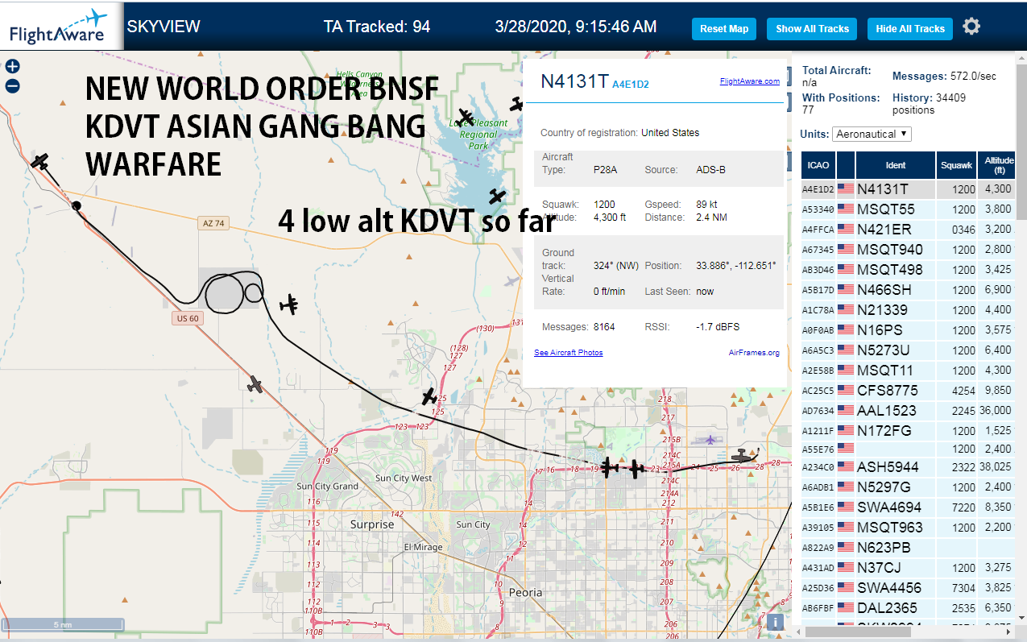
Task: Select the aircraft icon near US 60 road
Action: [255, 384]
